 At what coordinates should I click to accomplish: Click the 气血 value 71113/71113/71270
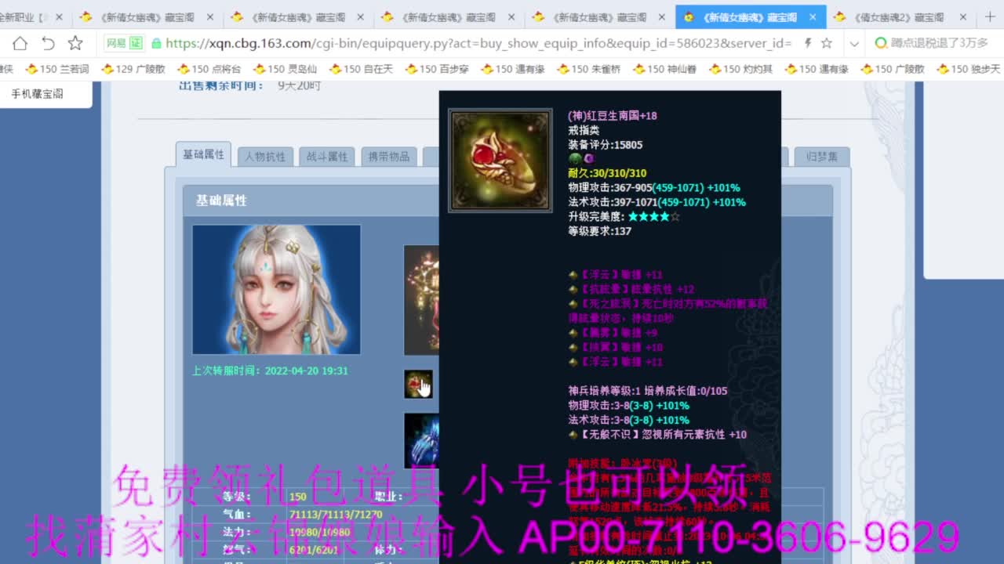pos(336,515)
